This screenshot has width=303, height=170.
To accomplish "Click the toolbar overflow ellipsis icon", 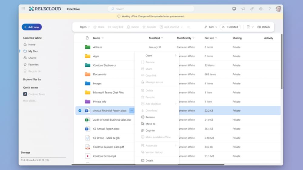I will pos(189,27).
